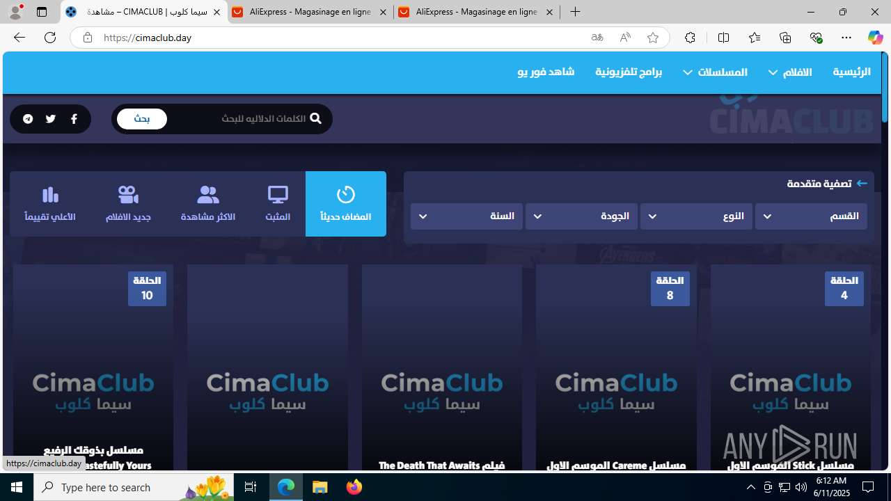Open the Careme series episode 8 card
This screenshot has height=501, width=891.
[x=616, y=367]
